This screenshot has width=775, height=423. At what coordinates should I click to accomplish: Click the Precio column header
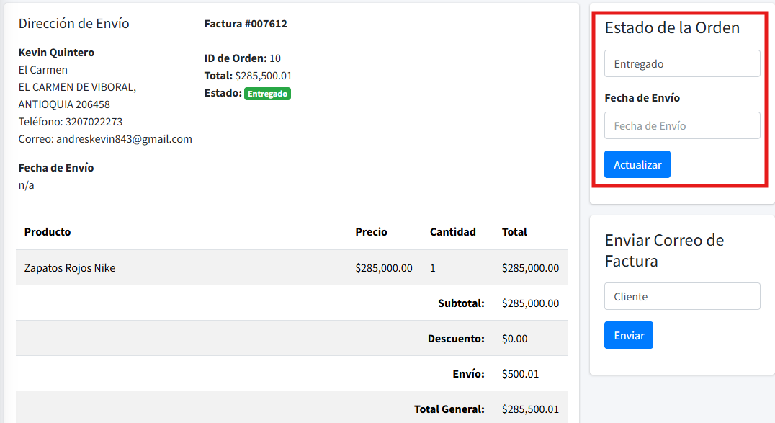[x=371, y=232]
